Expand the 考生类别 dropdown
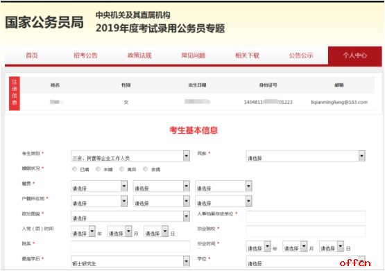Viewport: 385px width, 271px height. pos(130,156)
